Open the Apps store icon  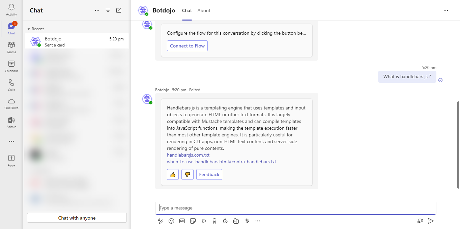[11, 161]
